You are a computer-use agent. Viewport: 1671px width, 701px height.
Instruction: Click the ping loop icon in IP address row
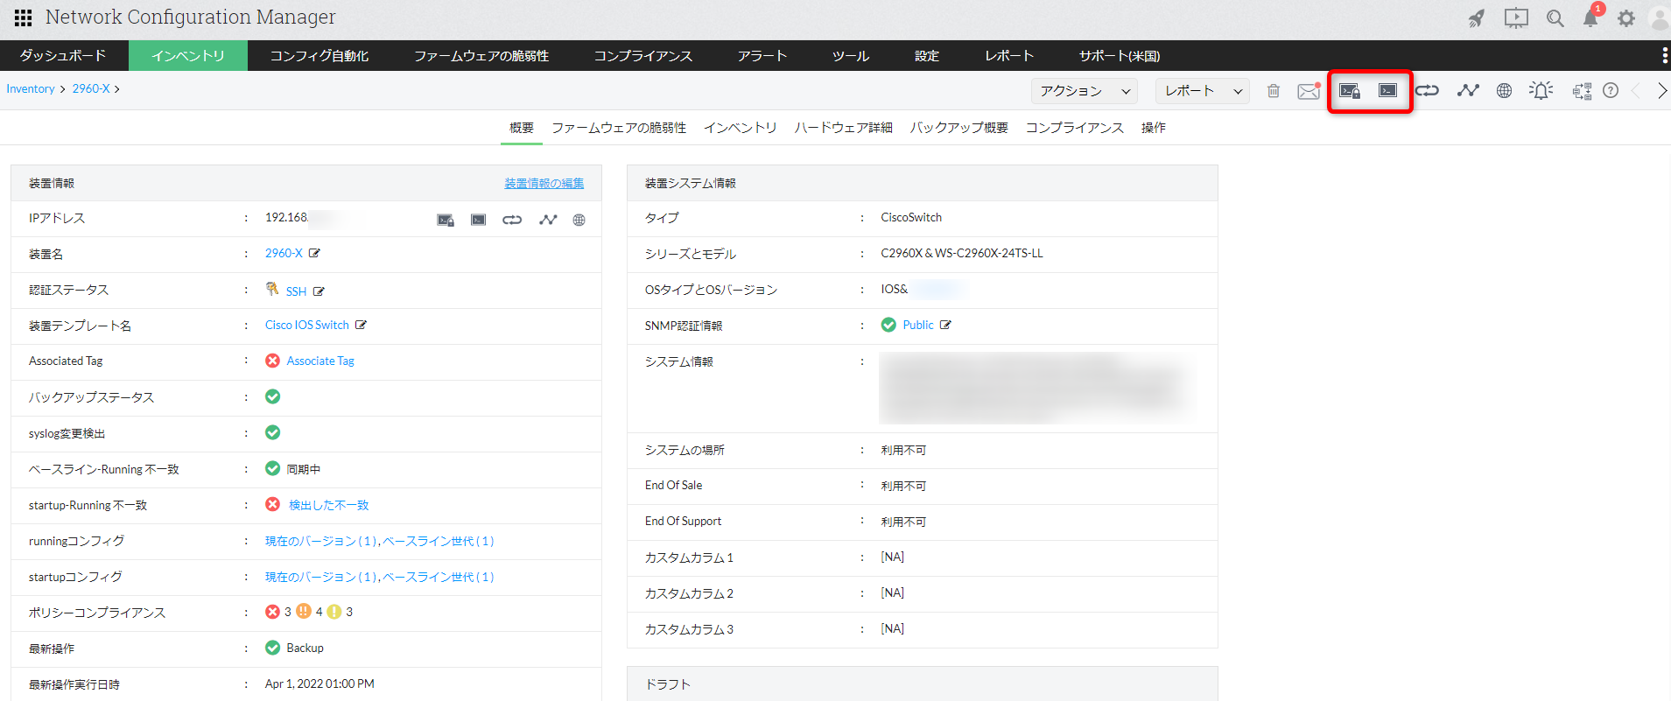(512, 220)
